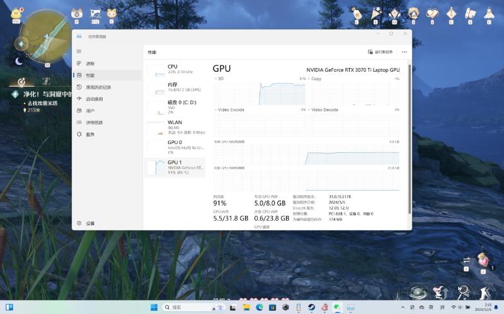Viewport: 504px width, 314px height.
Task: Select the WLAN performance entry
Action: pyautogui.click(x=175, y=127)
